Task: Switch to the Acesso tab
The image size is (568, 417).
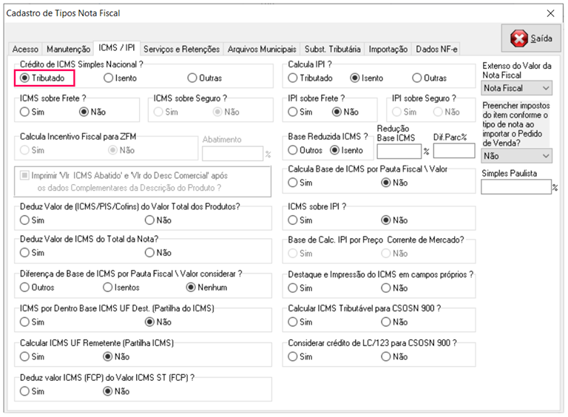Action: [x=25, y=50]
